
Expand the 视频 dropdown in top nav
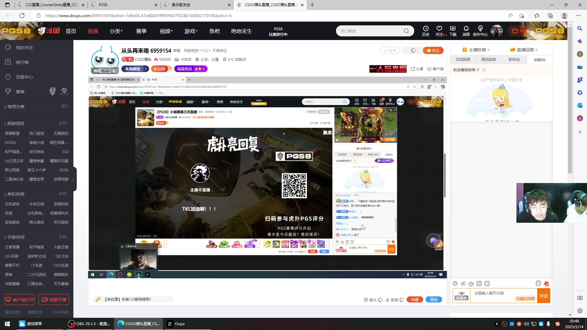[166, 31]
